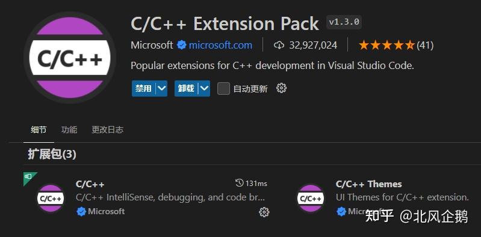Click the 131ms activation time clock icon
The height and width of the screenshot is (237, 481).
[239, 183]
